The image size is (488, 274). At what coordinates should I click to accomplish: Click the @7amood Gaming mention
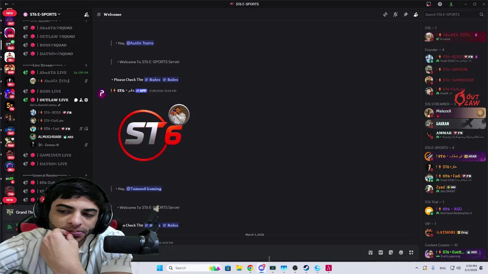[x=144, y=189]
